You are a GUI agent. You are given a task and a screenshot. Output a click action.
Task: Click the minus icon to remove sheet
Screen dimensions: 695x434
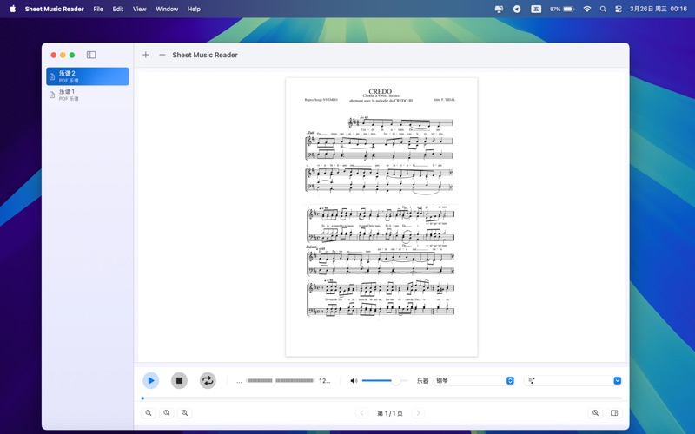162,55
